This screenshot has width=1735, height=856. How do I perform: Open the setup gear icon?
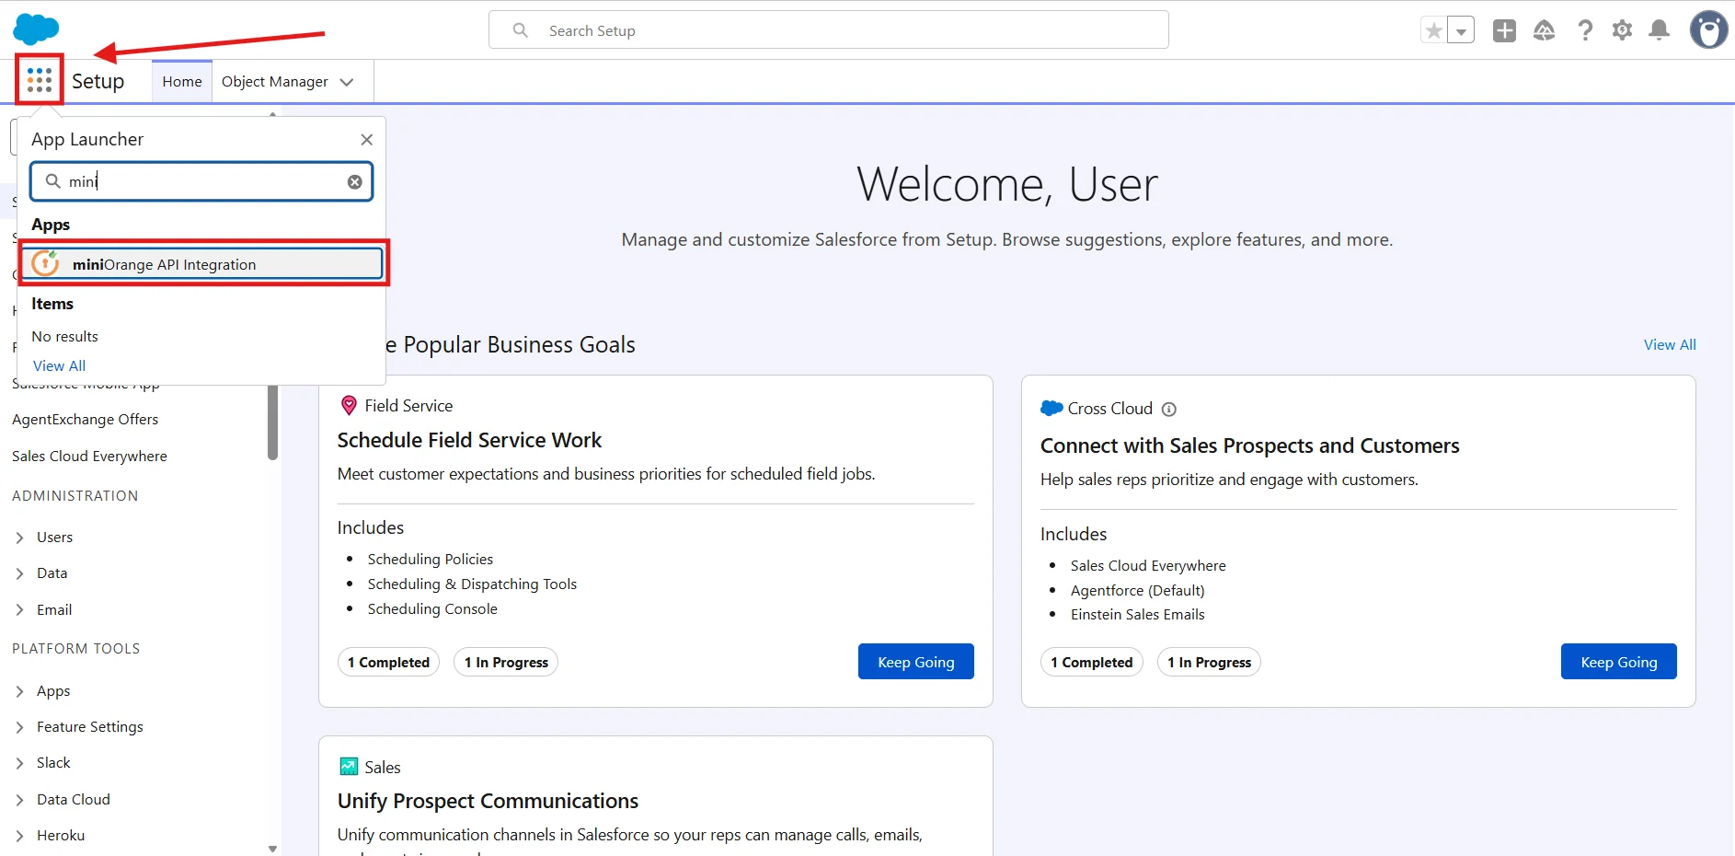1622,30
